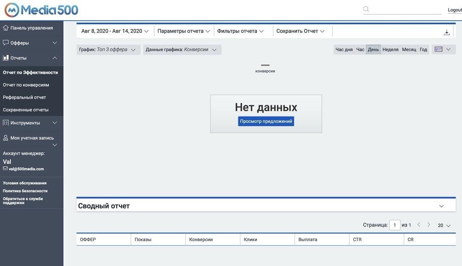Image resolution: width=462 pixels, height=266 pixels.
Task: Collapse the Отчеты sidebar section
Action: pyautogui.click(x=55, y=58)
